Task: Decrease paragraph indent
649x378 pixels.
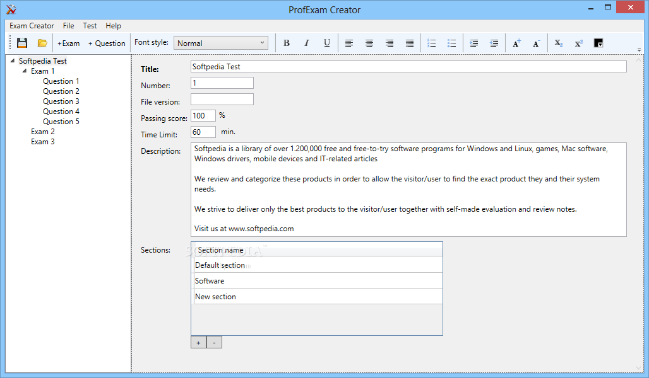Action: (x=494, y=43)
